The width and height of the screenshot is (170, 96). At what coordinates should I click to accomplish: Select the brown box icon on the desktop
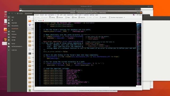[5, 39]
